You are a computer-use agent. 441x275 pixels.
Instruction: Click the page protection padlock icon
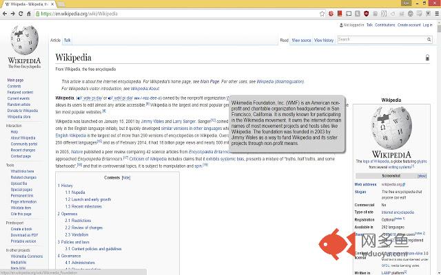tap(427, 58)
